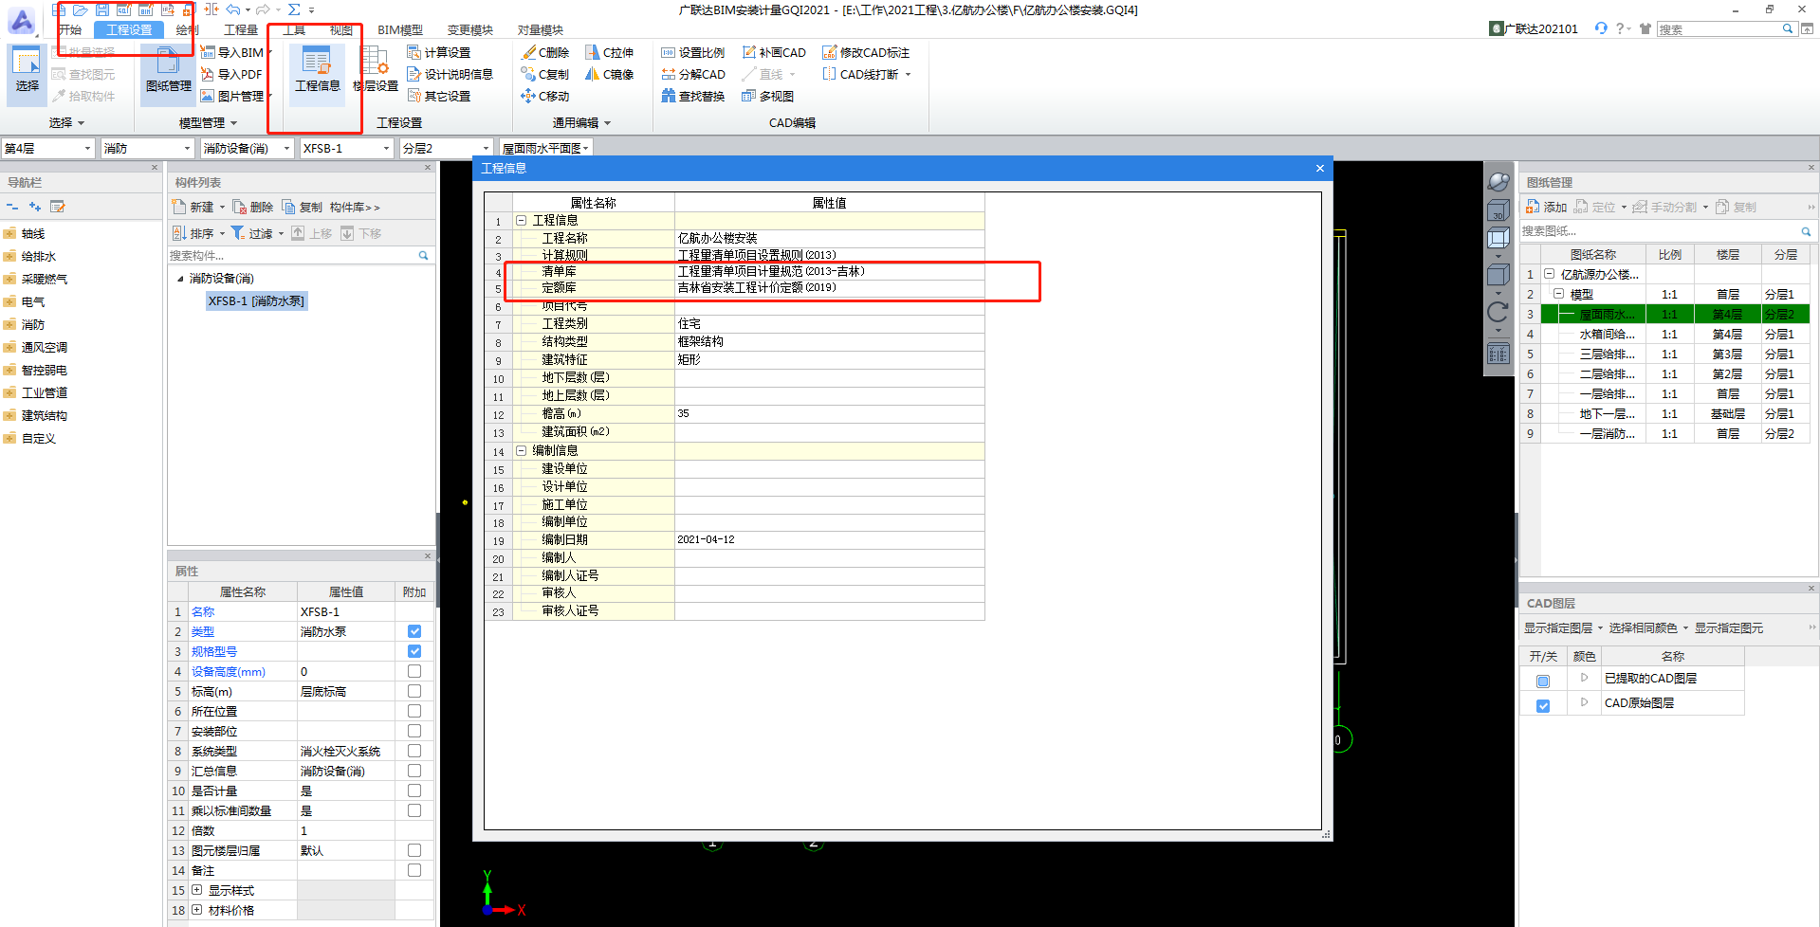Image resolution: width=1820 pixels, height=927 pixels.
Task: Click C删除 delete tool
Action: pos(545,52)
